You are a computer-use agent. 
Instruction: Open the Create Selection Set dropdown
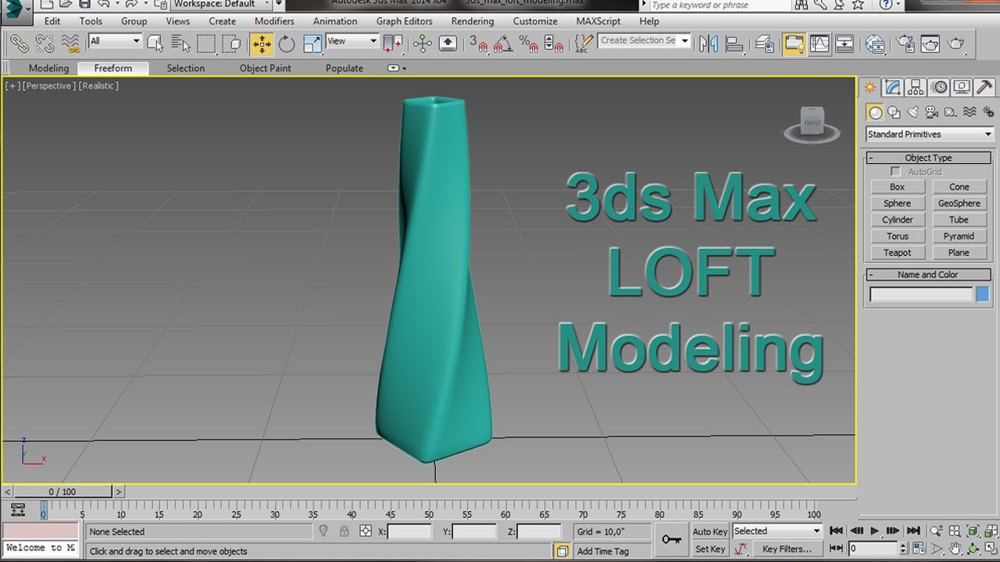pyautogui.click(x=645, y=41)
